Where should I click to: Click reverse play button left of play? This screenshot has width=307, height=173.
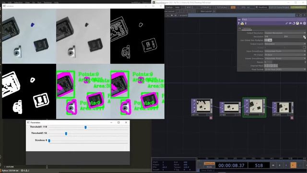pyautogui.click(x=286, y=165)
